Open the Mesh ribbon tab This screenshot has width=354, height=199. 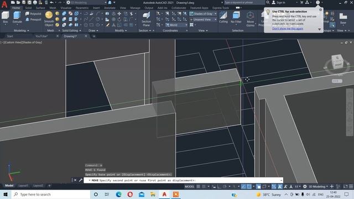point(53,8)
